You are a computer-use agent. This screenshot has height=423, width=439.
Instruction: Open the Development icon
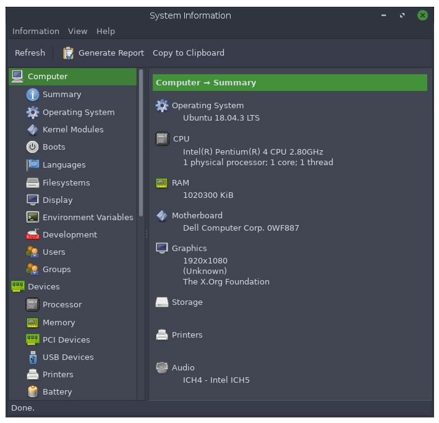tap(33, 234)
